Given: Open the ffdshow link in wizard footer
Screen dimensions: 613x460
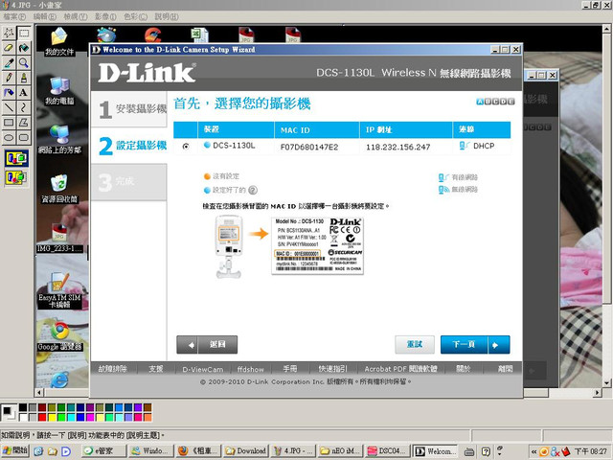Looking at the screenshot, I should (x=250, y=369).
